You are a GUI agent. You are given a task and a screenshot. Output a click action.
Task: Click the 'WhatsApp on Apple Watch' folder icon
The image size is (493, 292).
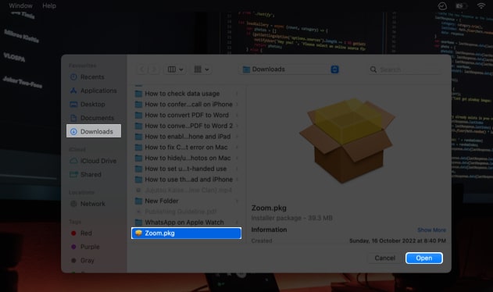[138, 223]
